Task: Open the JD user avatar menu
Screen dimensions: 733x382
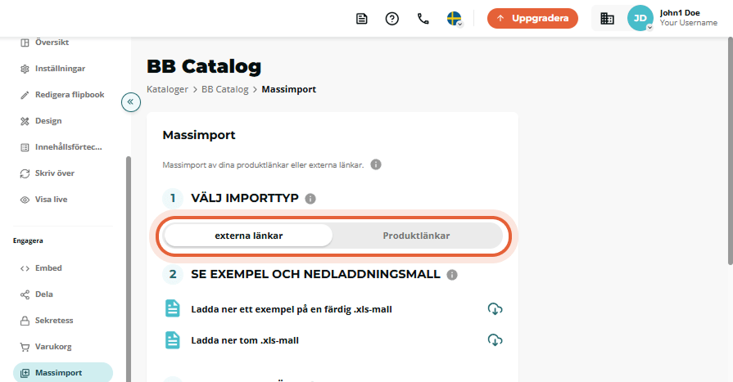Action: 640,18
